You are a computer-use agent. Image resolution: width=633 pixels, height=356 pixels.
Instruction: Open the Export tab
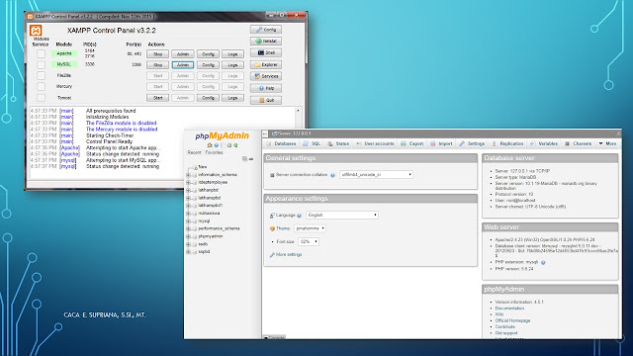tap(412, 143)
